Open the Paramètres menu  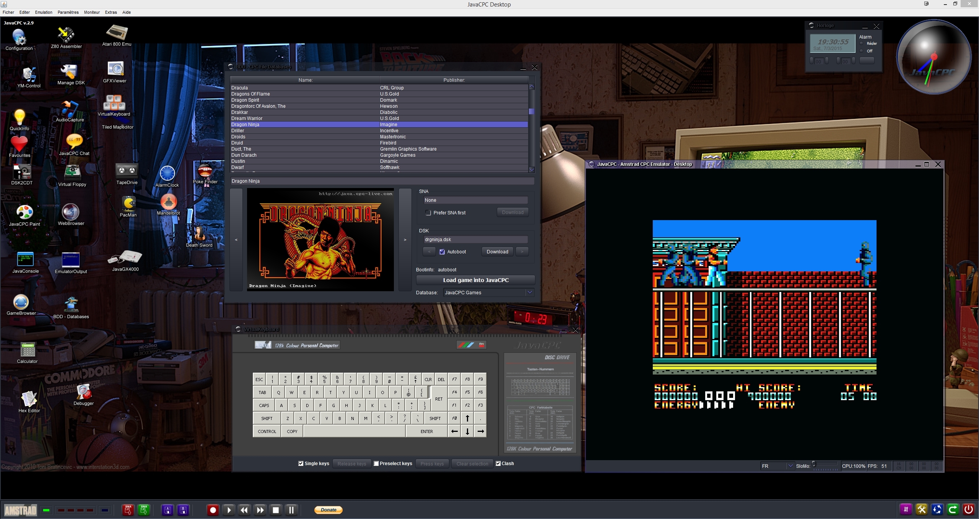coord(68,12)
